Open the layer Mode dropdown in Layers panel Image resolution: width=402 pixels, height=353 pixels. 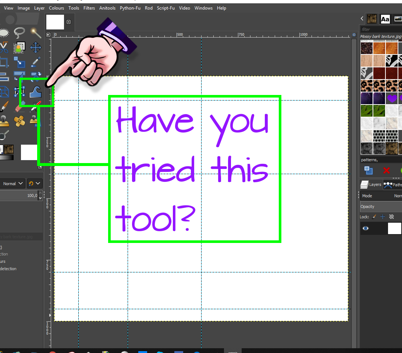coord(381,196)
